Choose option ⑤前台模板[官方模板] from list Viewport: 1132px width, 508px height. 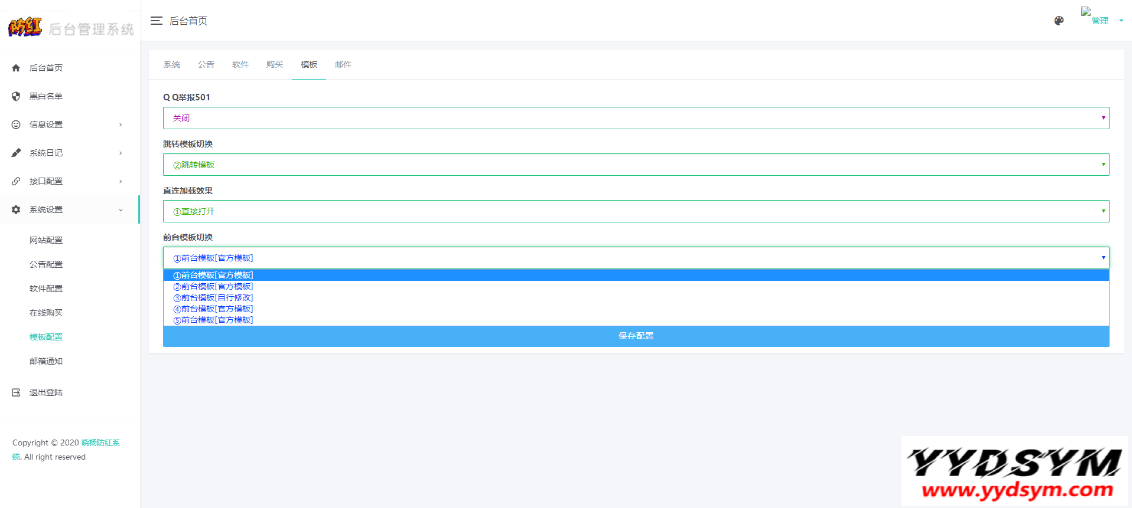point(213,320)
